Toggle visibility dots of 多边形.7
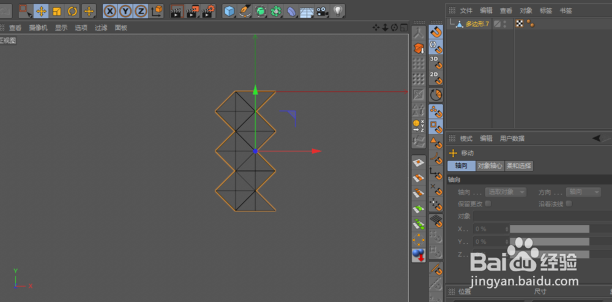 coord(505,24)
